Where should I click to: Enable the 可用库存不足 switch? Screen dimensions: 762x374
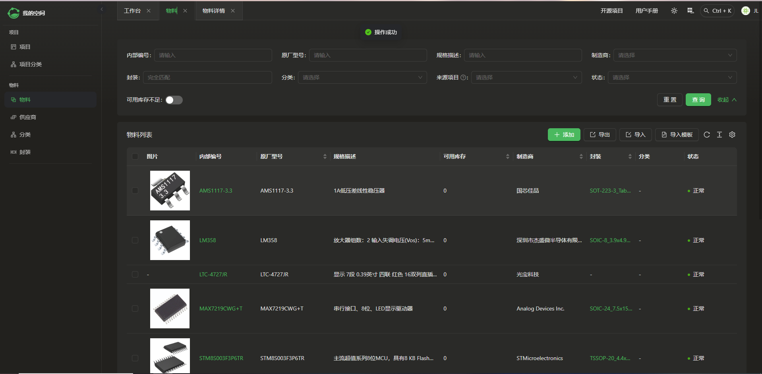coord(174,100)
